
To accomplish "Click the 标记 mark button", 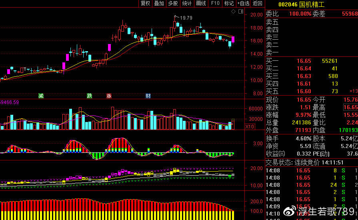I will 229,4.
